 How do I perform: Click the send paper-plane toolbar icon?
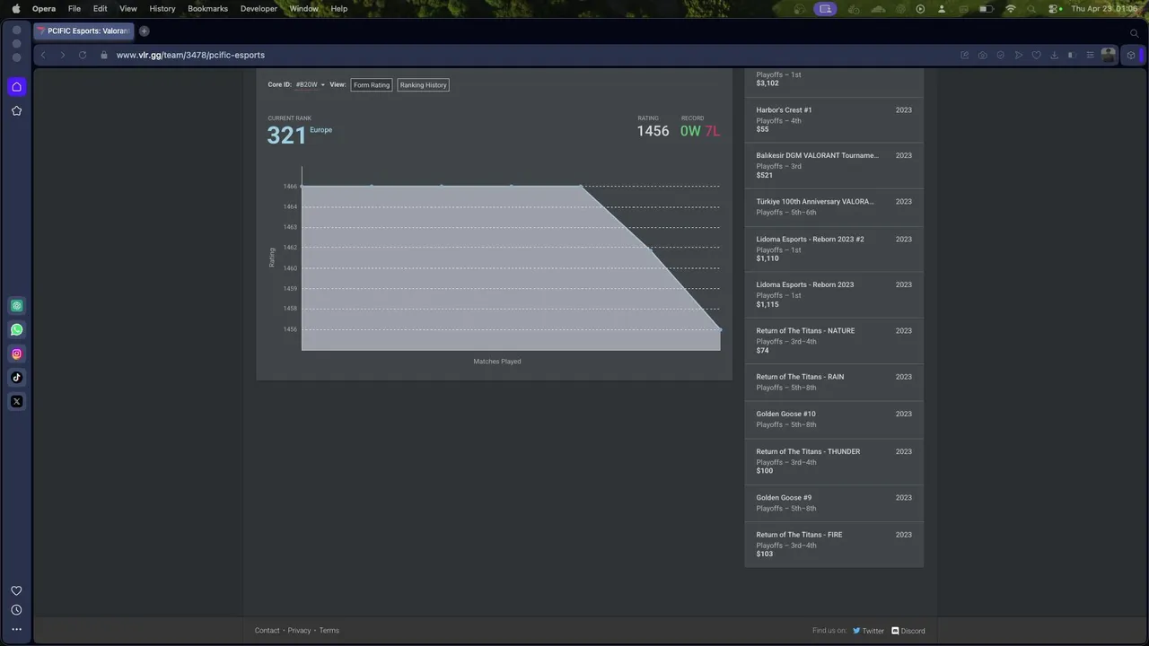[x=1019, y=55]
